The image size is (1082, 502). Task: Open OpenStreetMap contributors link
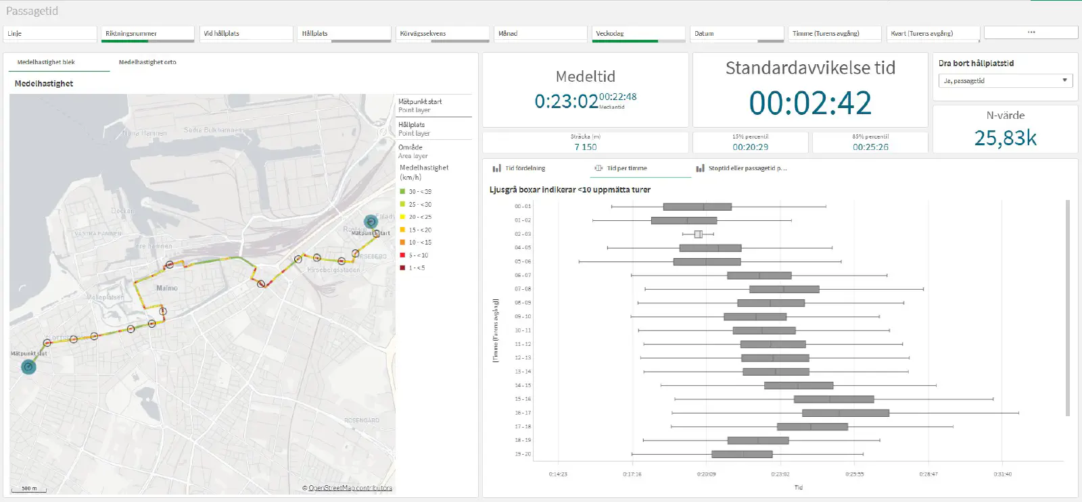[x=350, y=488]
